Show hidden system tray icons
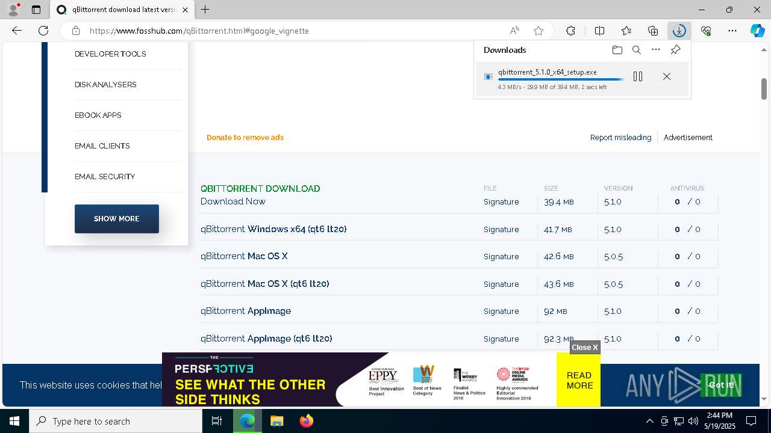 coord(650,421)
